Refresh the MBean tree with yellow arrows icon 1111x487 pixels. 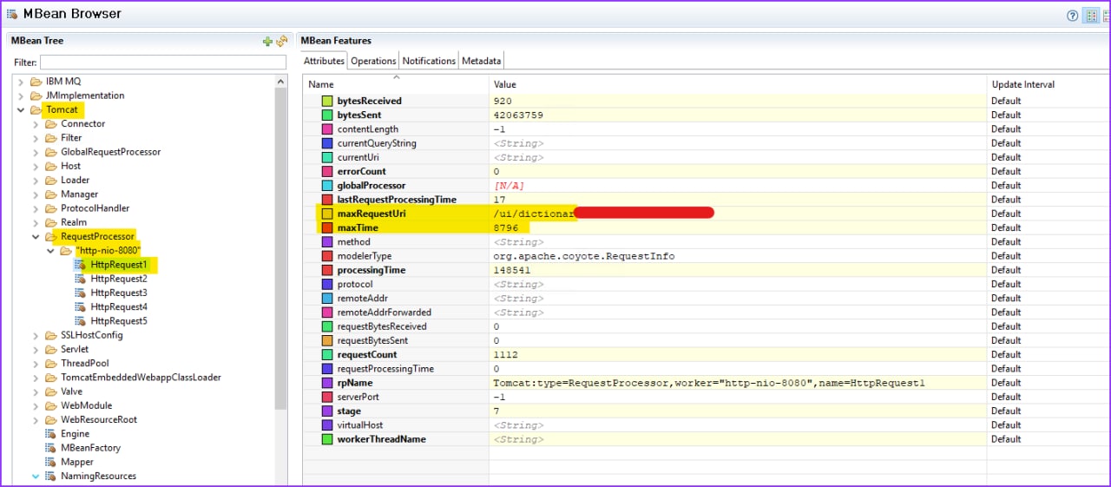[281, 41]
